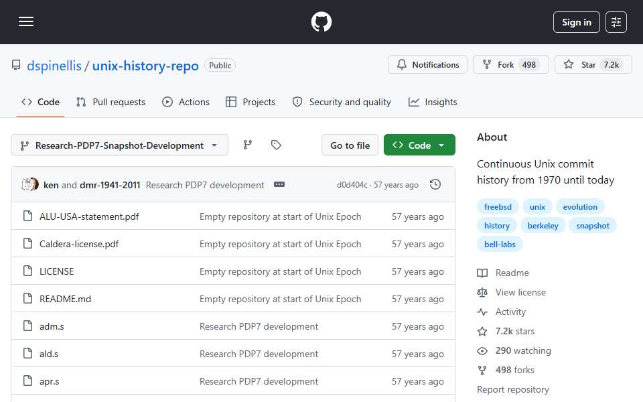Screen dimensions: 643x402
Task: Select the evolution topic tag
Action: [580, 207]
